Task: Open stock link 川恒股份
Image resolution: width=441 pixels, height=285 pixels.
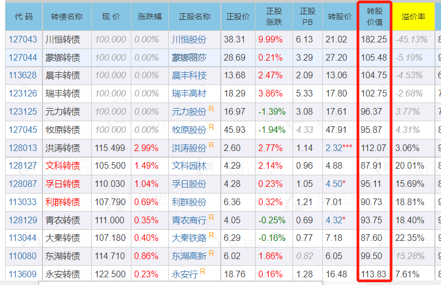Action: pyautogui.click(x=189, y=39)
